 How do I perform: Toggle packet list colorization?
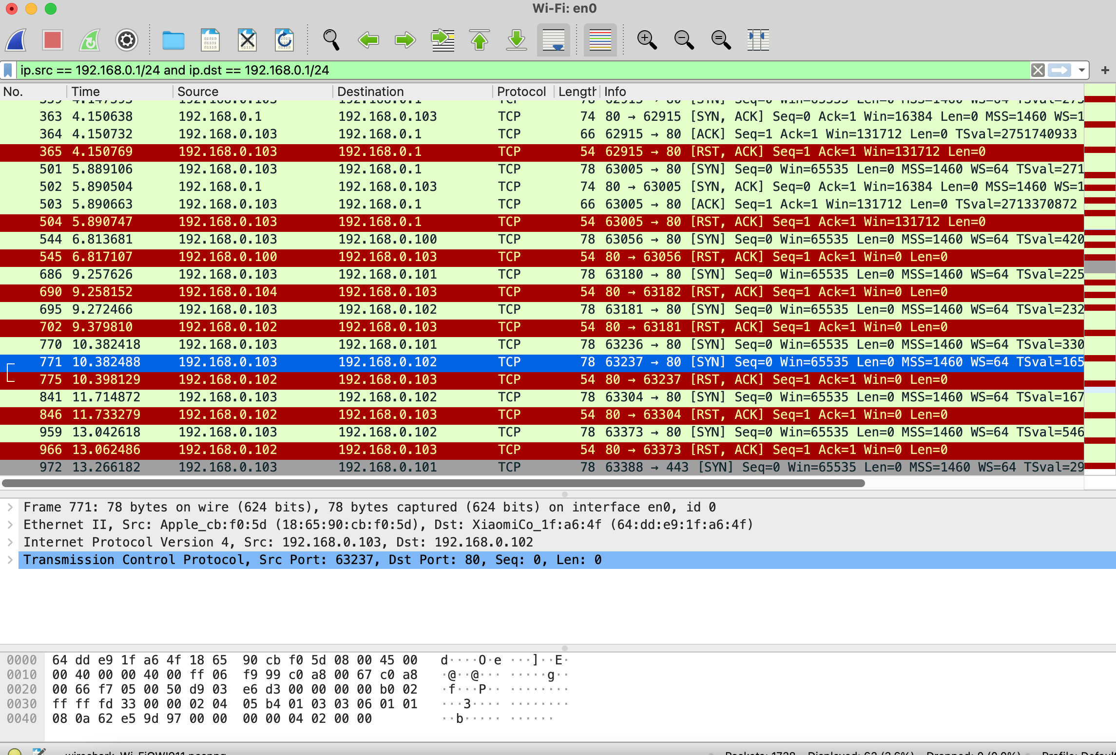(x=600, y=40)
